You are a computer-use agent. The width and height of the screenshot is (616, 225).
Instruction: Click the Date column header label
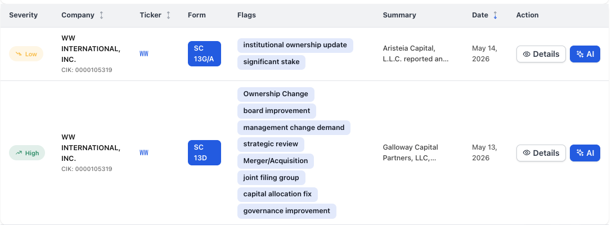[480, 15]
